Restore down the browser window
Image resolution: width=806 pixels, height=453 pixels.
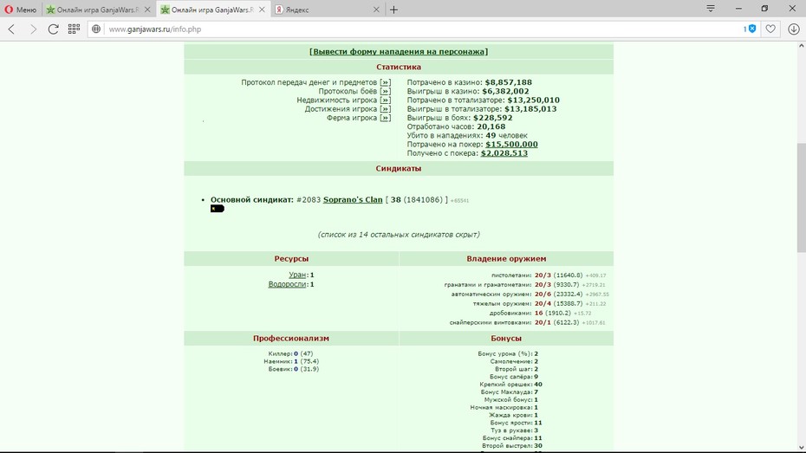pos(765,9)
